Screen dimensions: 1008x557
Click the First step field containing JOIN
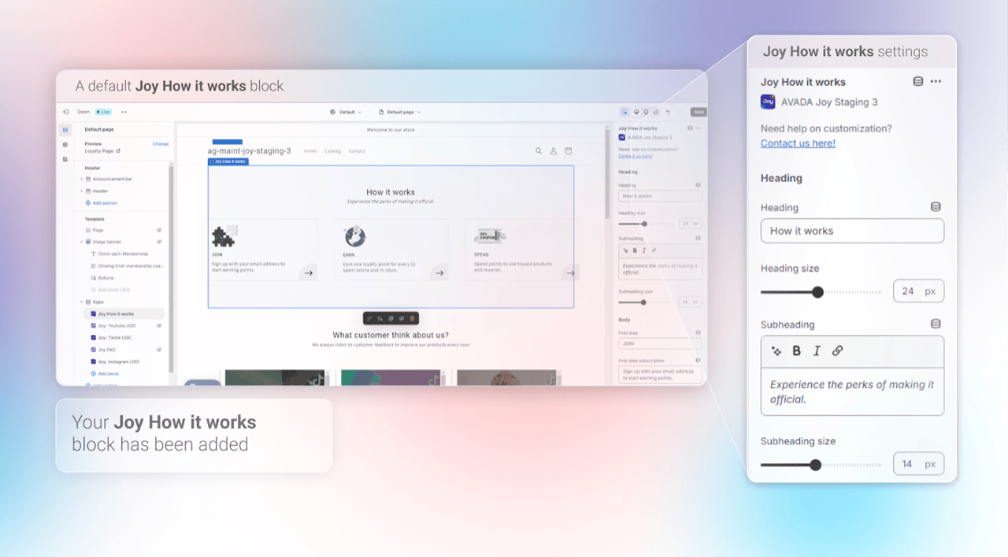[x=660, y=343]
